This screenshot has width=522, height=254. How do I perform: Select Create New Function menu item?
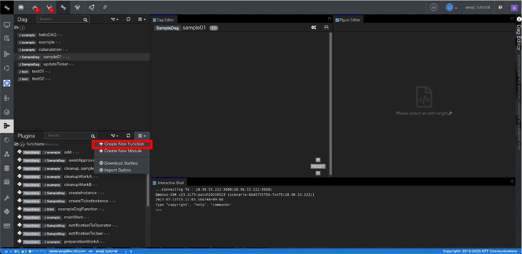[x=122, y=144]
